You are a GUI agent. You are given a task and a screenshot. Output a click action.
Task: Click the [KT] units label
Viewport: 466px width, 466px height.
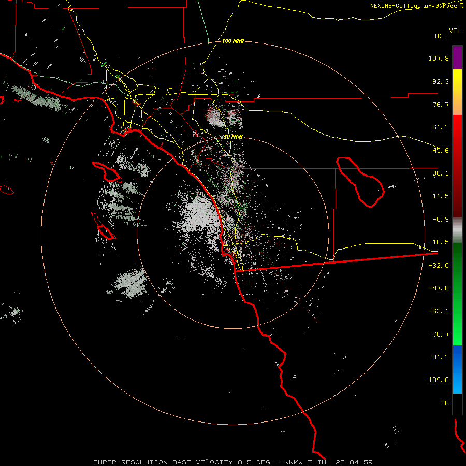tap(442, 36)
